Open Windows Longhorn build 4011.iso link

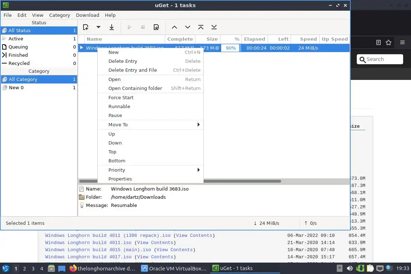click(x=88, y=243)
